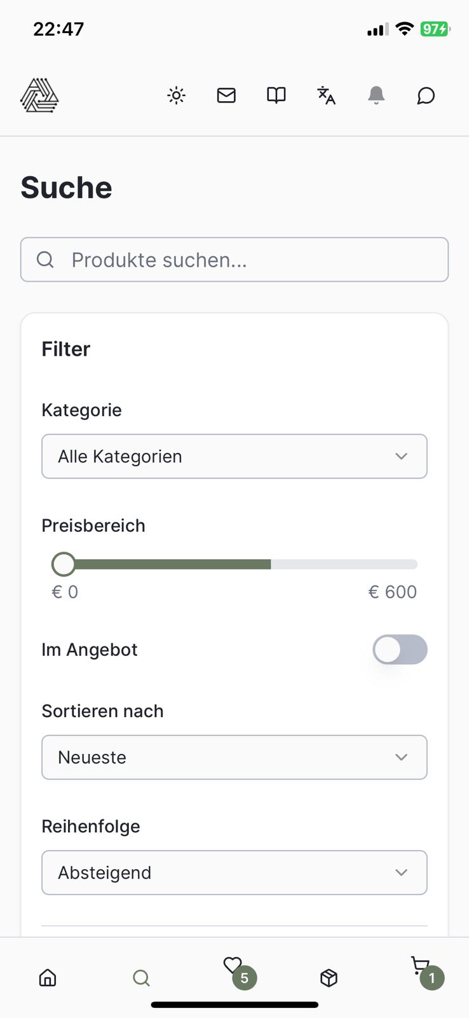Tap the sun theme toggle icon
469x1018 pixels.
(176, 95)
